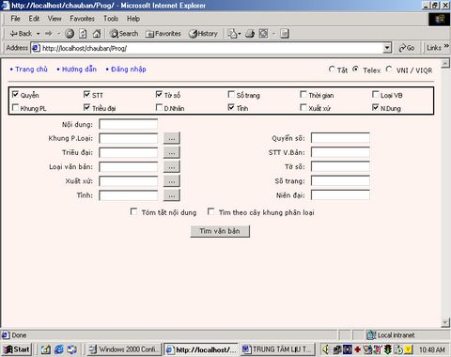The image size is (451, 357).
Task: Uncheck the Tỉnh checkbox
Action: pyautogui.click(x=231, y=107)
